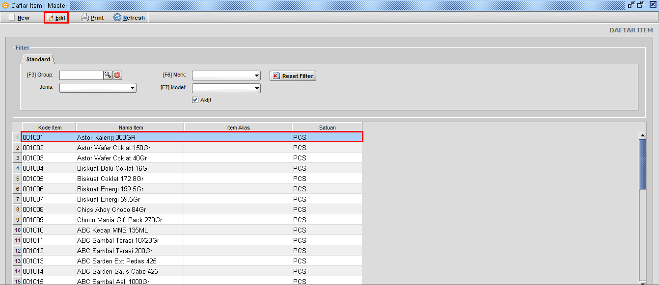
Task: Close the Daftar Item window
Action: click(653, 4)
